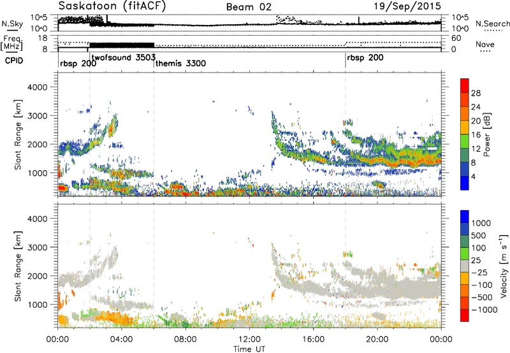Click the 'Slant Range [km]' label of velocity panel

point(18,266)
